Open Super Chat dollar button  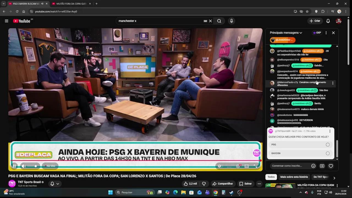[322, 166]
